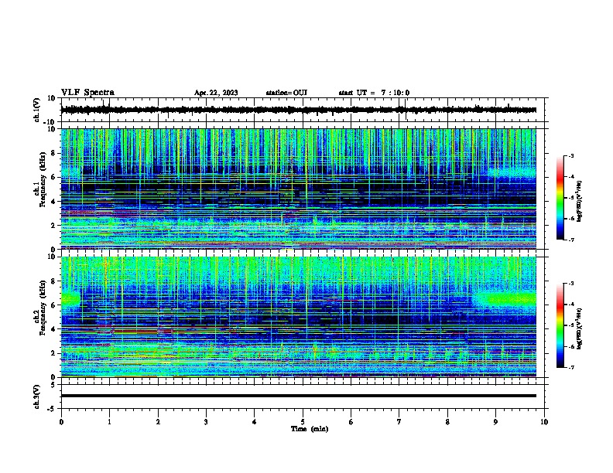
Task: Click inside the ch.1 spectrogram panel
Action: tap(299, 189)
